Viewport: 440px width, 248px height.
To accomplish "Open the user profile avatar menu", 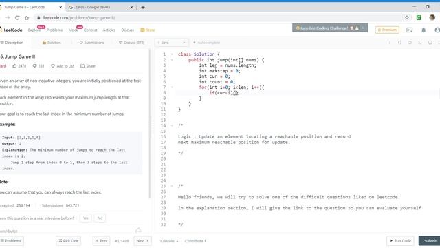I will [437, 30].
